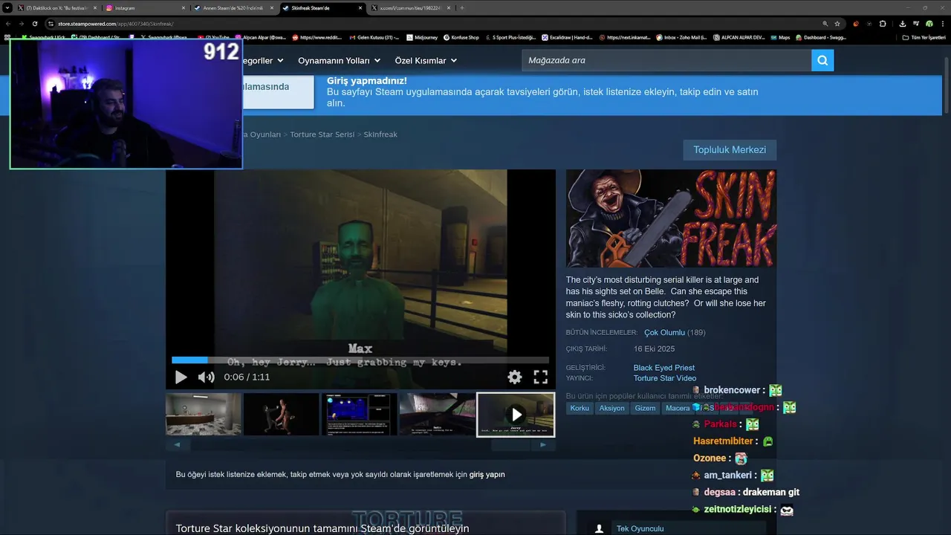Click the right arrow of thumbnail strip
Viewport: 951px width, 535px height.
pos(543,445)
